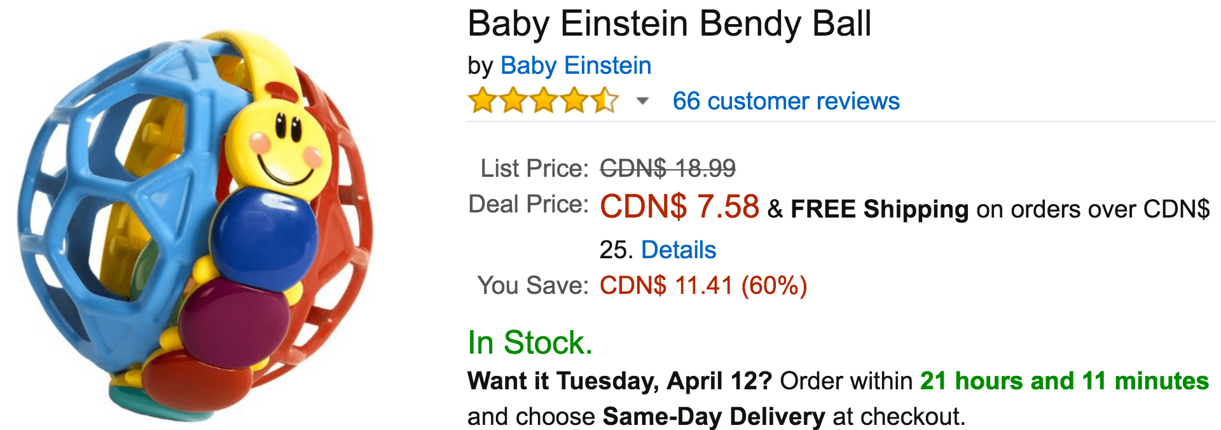The width and height of the screenshot is (1221, 430).
Task: Click the third gold rating star
Action: click(544, 101)
